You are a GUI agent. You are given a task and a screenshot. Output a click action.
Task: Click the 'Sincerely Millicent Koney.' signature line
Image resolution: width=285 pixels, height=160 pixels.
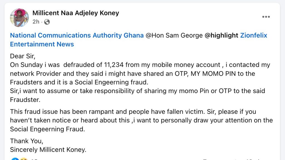point(48,150)
